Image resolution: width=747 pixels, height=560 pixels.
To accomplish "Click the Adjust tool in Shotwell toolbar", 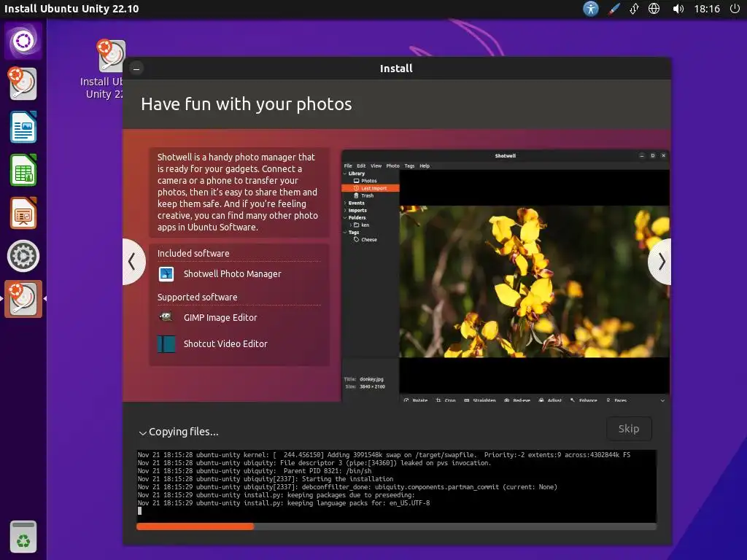I will [550, 400].
